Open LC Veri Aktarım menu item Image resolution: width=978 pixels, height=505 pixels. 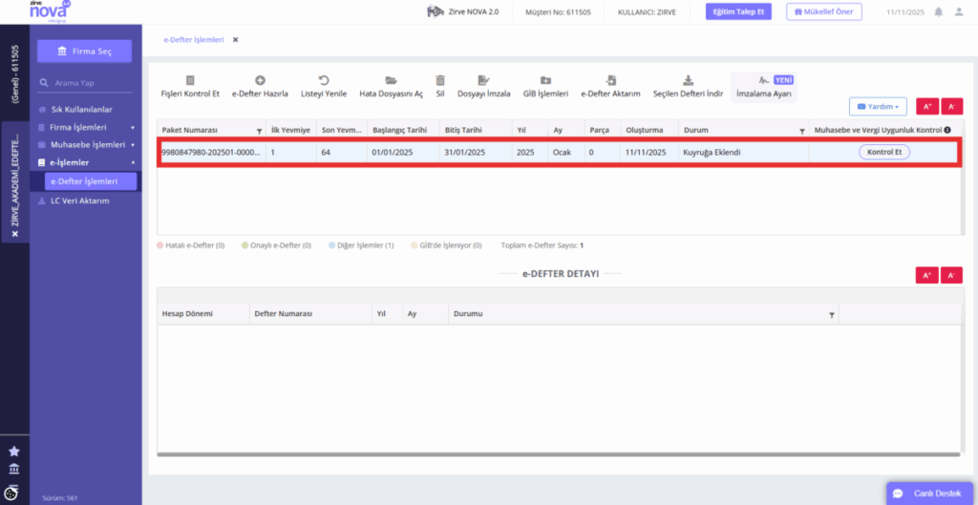80,200
